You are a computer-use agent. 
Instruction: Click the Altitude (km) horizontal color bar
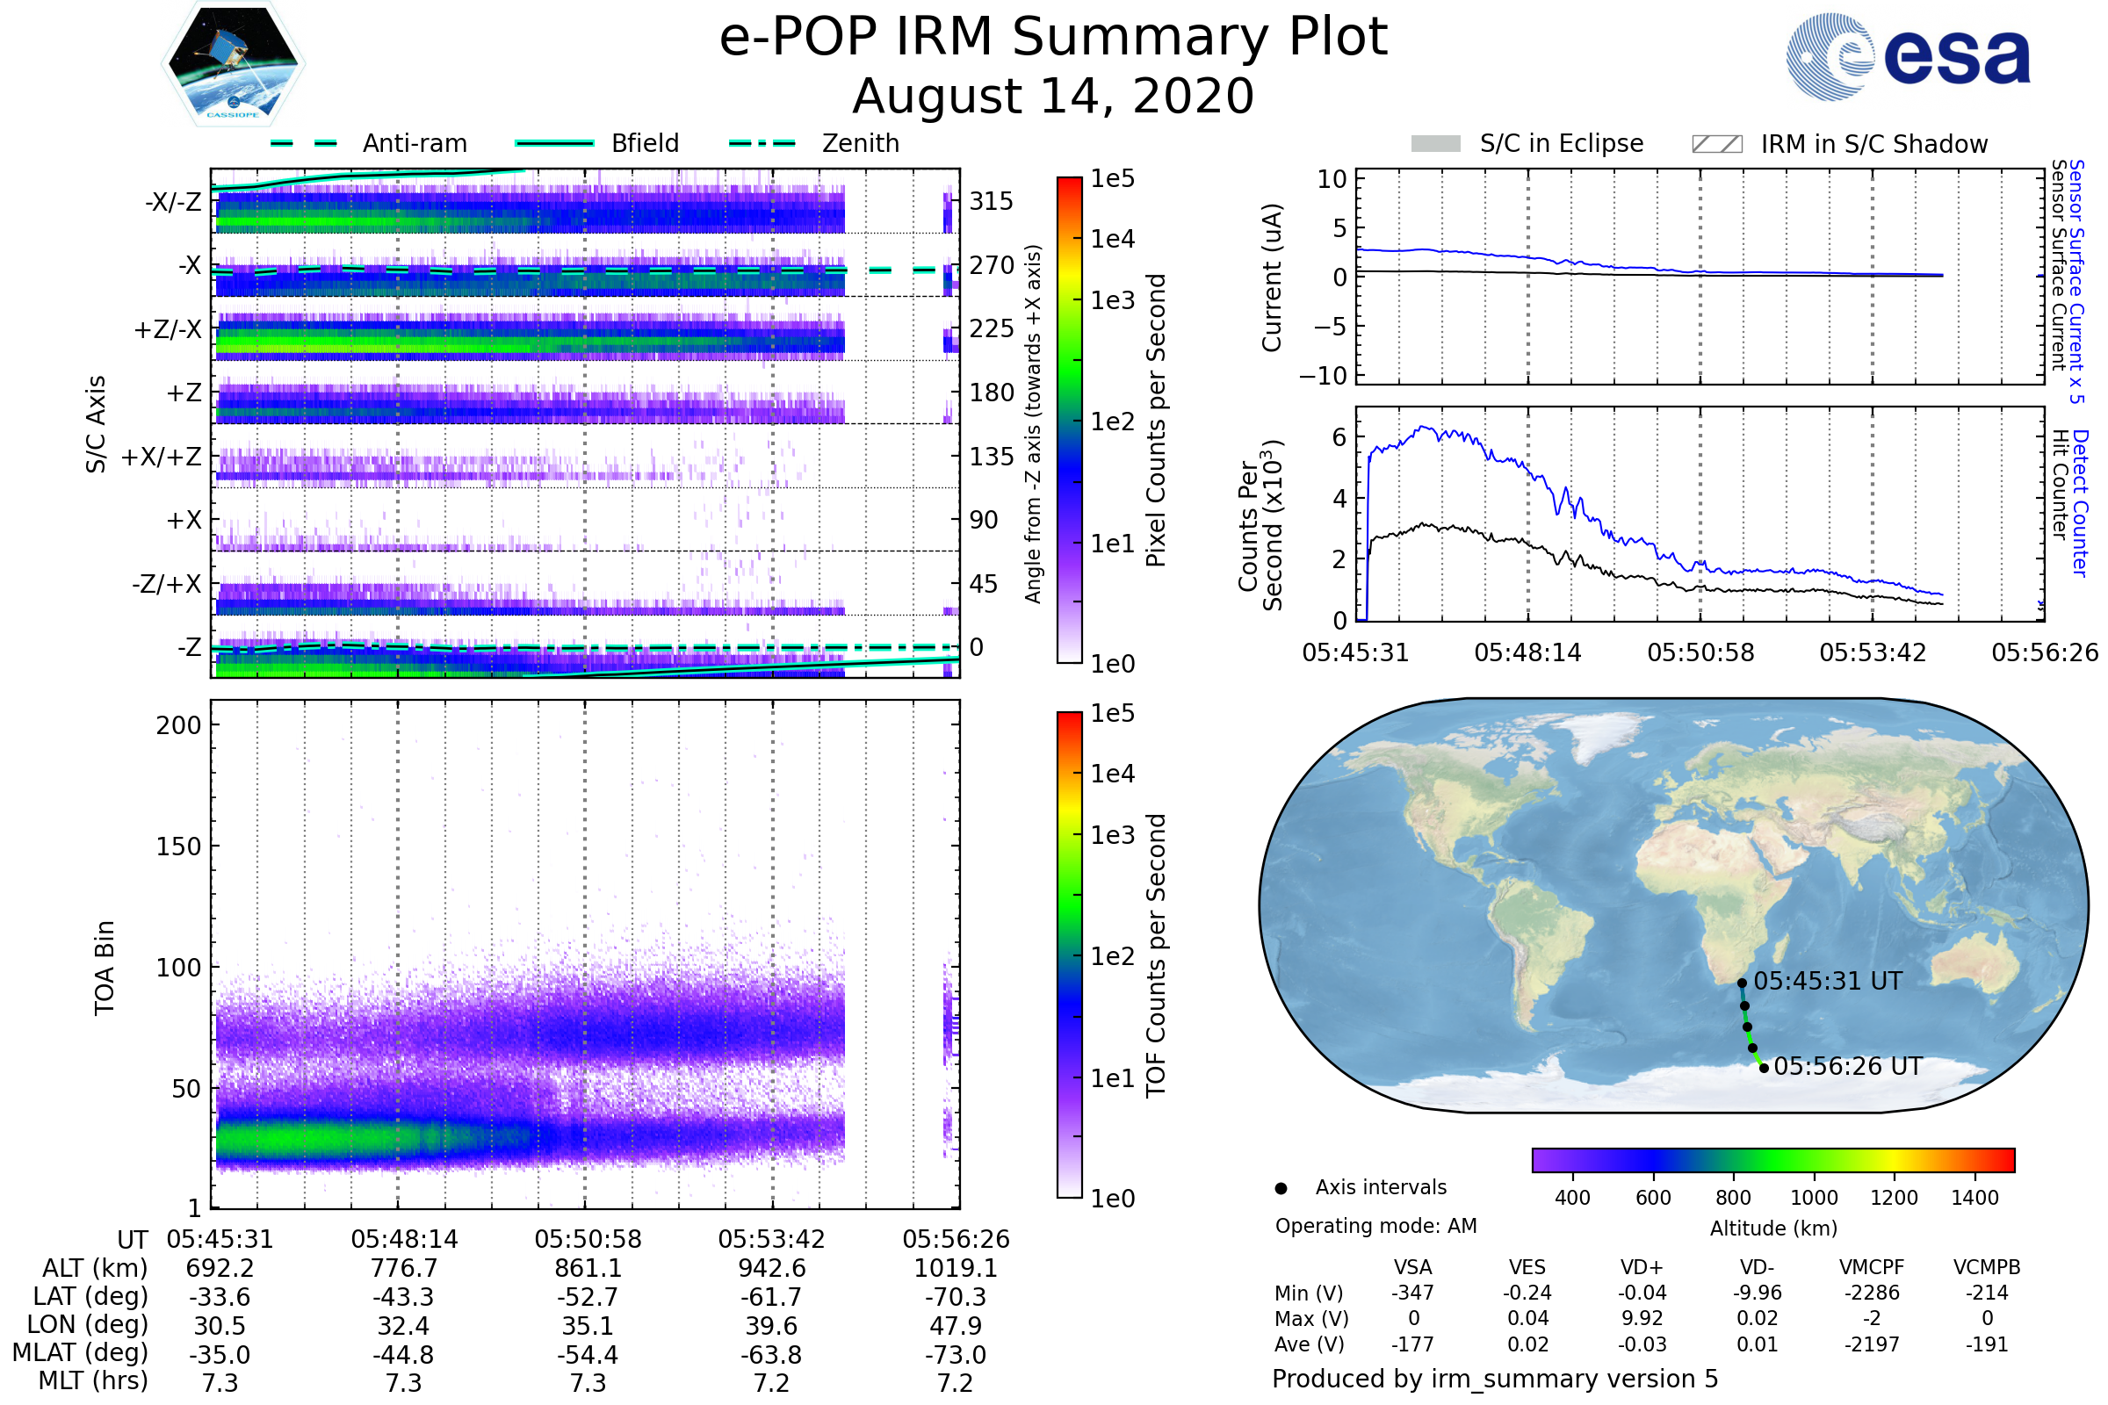point(1773,1159)
